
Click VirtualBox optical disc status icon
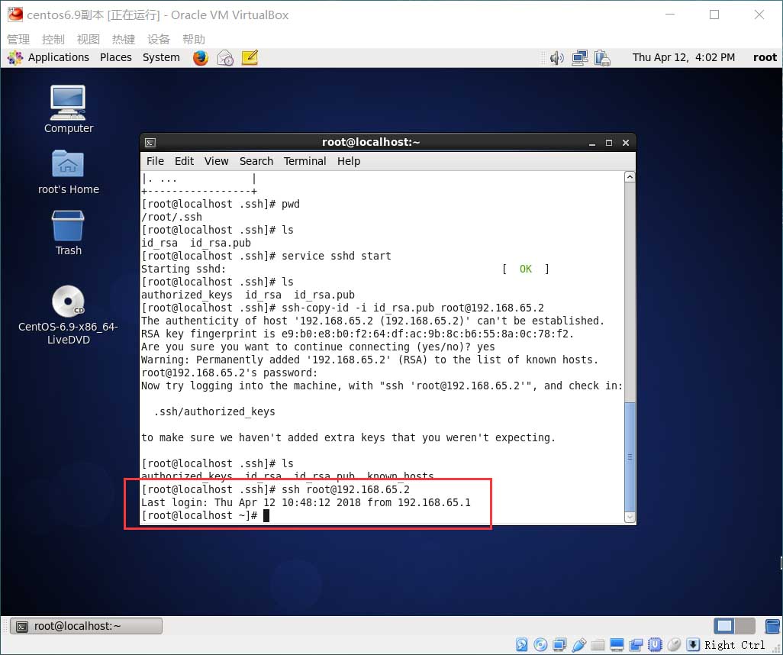click(541, 645)
